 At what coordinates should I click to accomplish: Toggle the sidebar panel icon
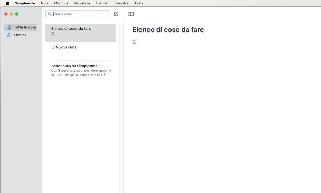click(131, 14)
